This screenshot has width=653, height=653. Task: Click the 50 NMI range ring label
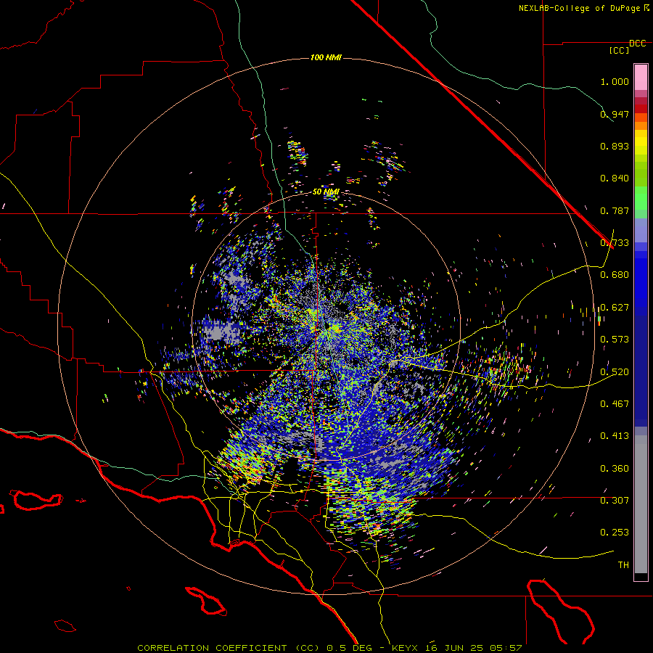coord(326,192)
